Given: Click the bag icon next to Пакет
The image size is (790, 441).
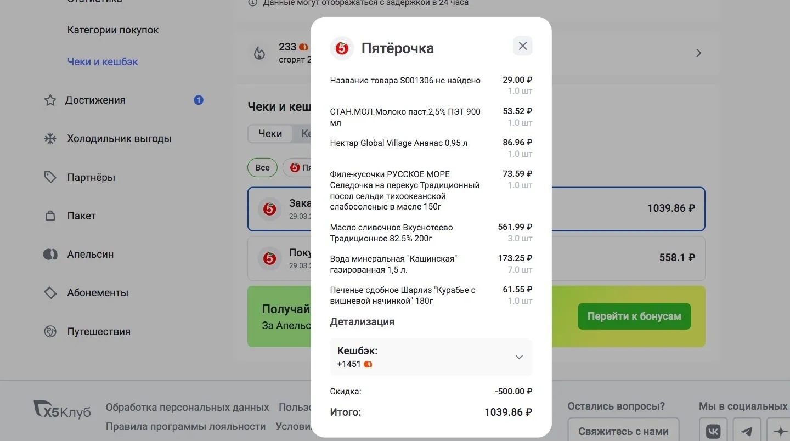Looking at the screenshot, I should point(50,216).
